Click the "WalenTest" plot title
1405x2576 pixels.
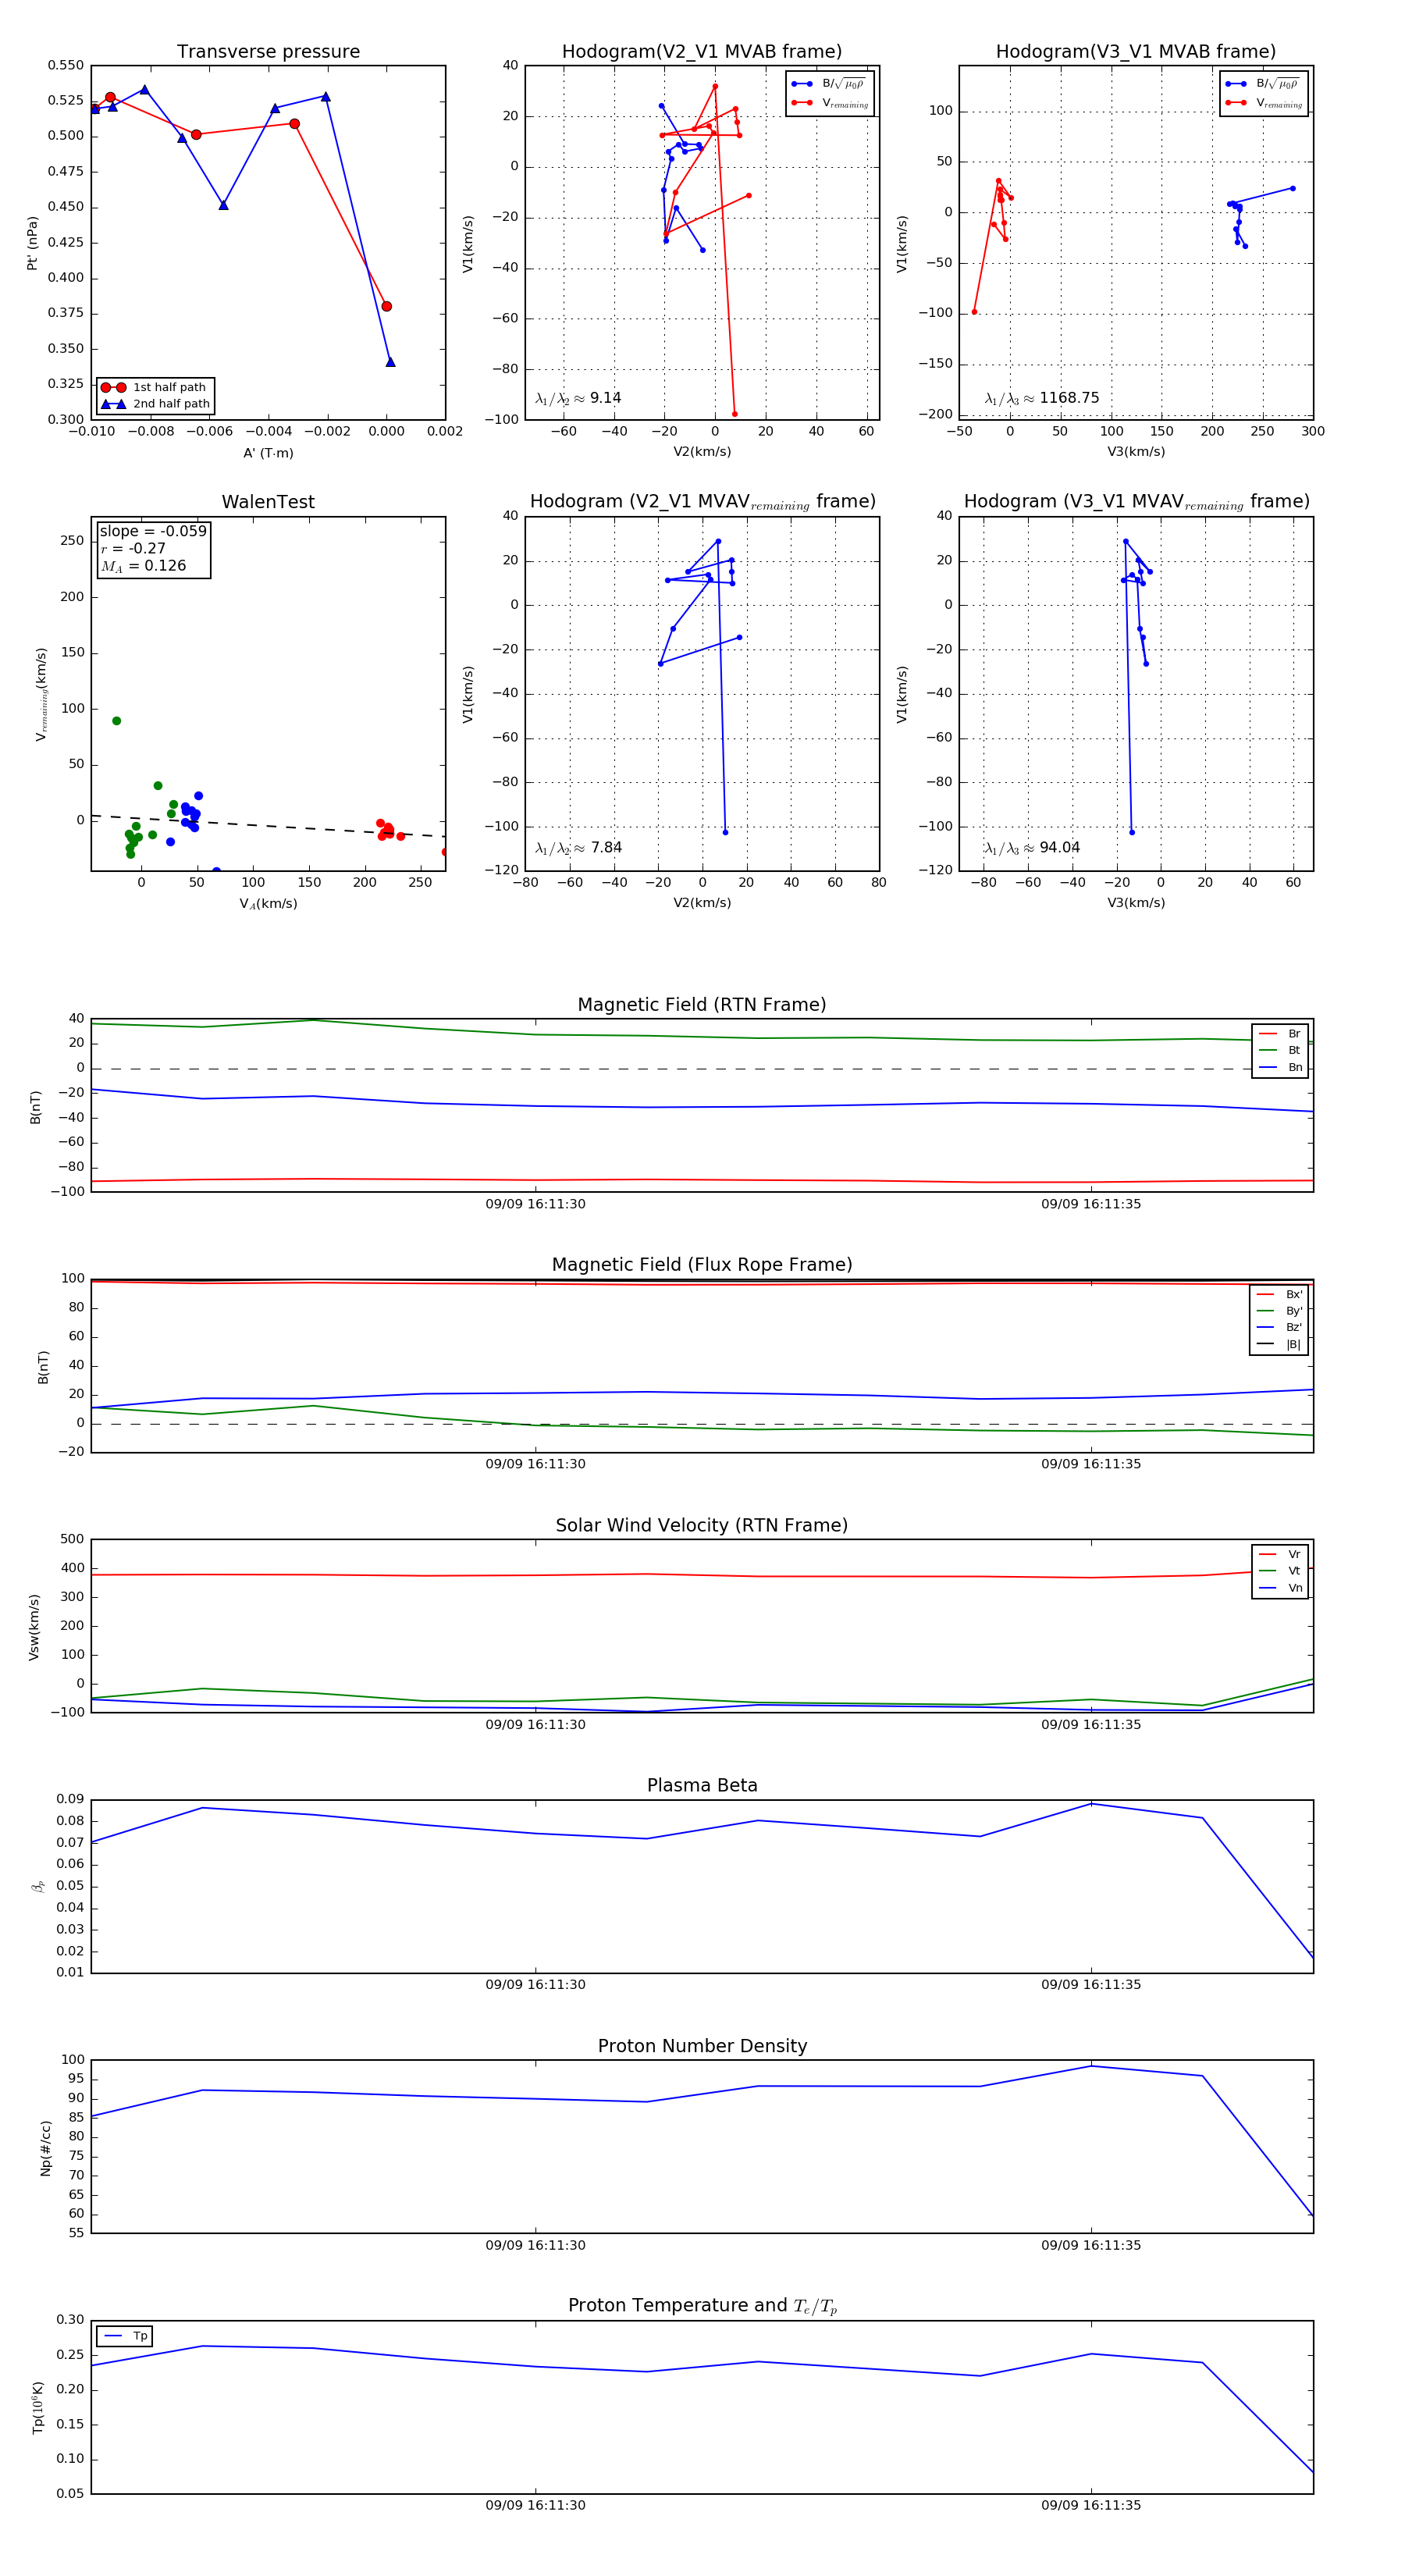pyautogui.click(x=268, y=502)
